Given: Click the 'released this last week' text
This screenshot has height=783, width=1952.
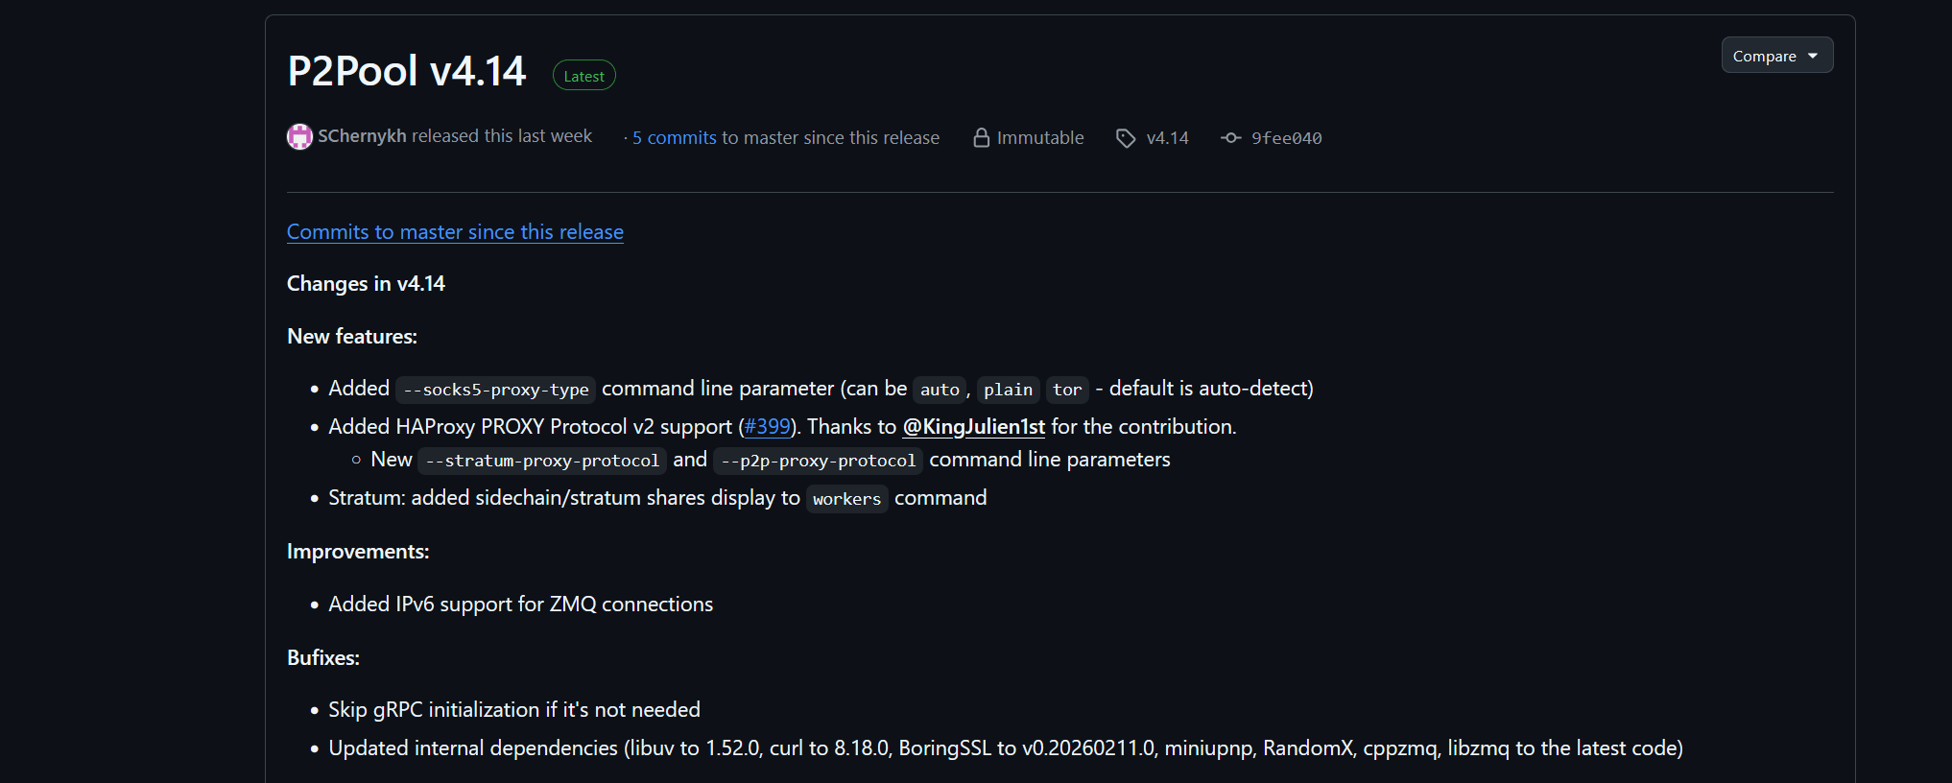Looking at the screenshot, I should point(502,136).
